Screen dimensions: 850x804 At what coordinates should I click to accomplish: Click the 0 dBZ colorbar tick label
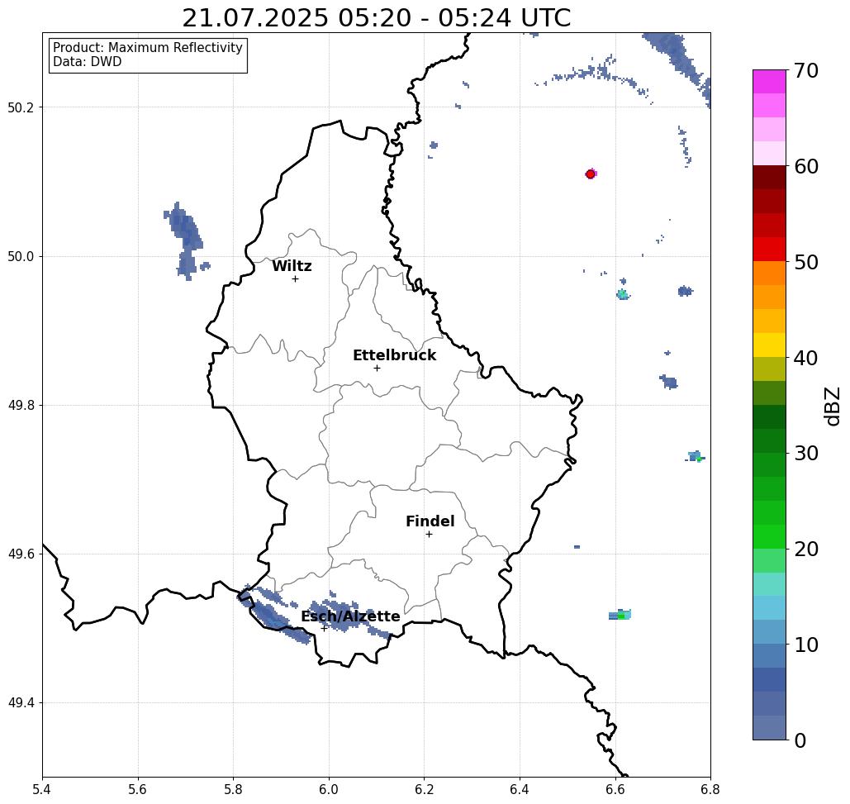(800, 740)
